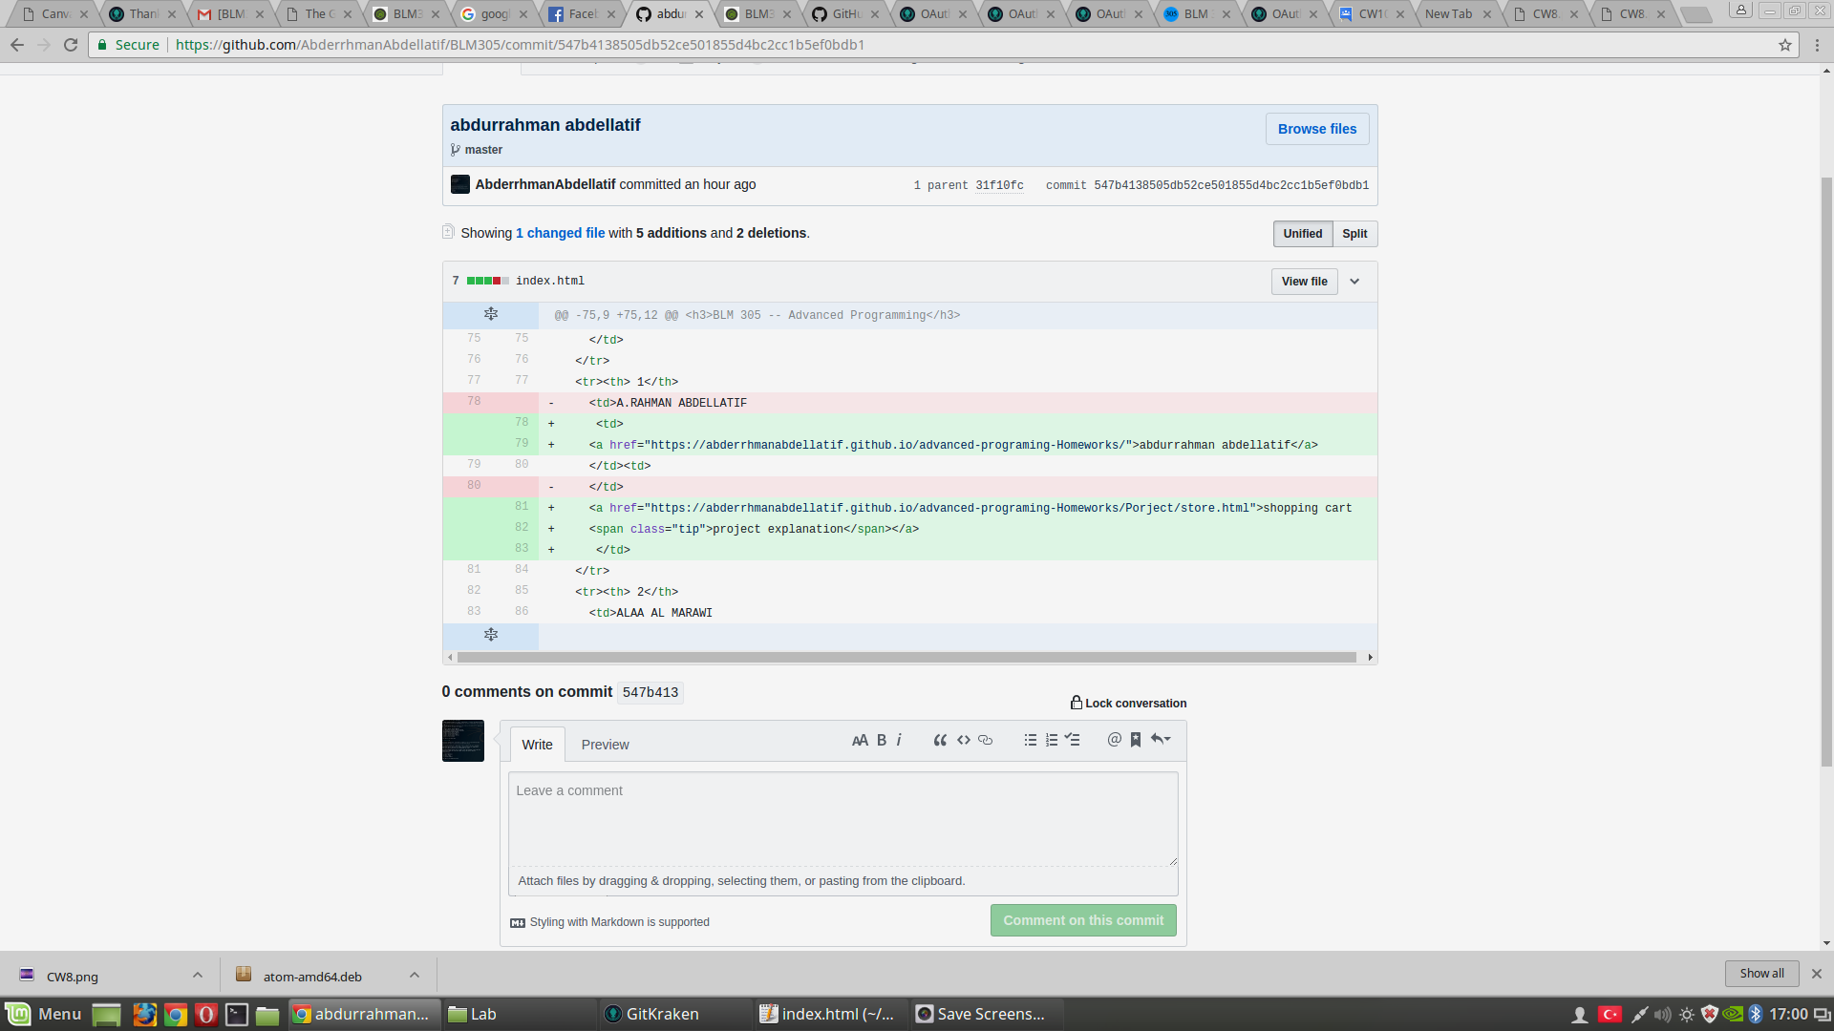The width and height of the screenshot is (1834, 1031).
Task: Click the bookmark reference icon
Action: click(x=1136, y=740)
